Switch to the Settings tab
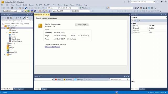The image size is (168, 94). (44, 19)
